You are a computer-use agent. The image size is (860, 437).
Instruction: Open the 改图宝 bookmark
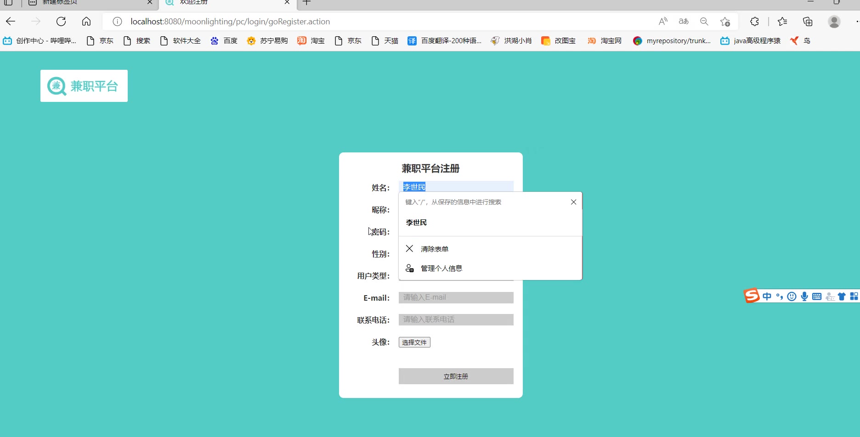pos(558,41)
